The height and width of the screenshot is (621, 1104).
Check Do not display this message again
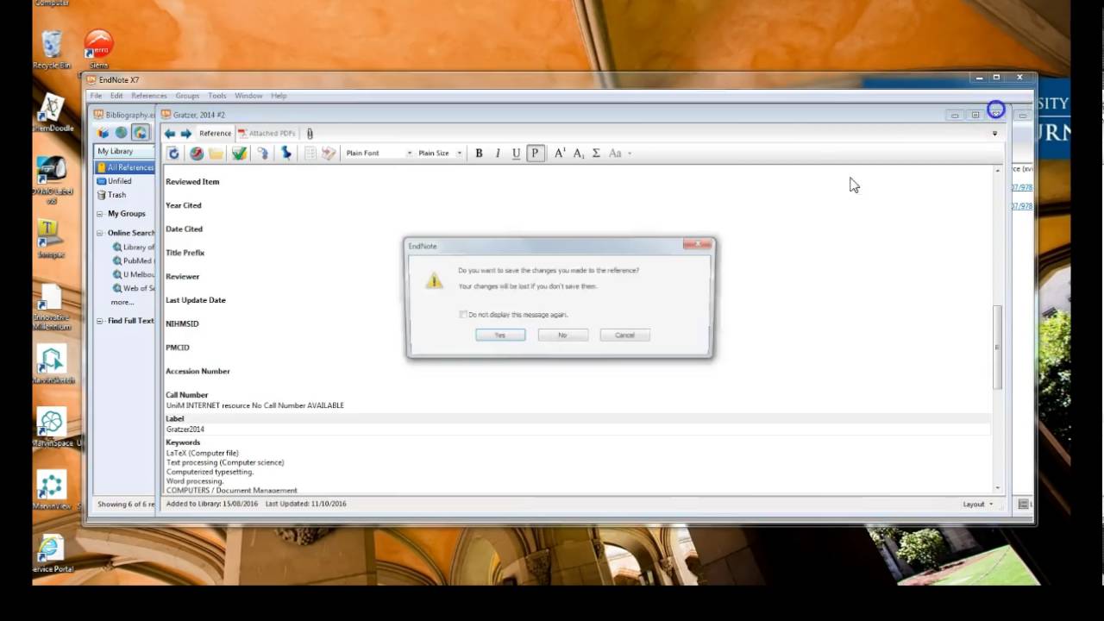coord(463,315)
